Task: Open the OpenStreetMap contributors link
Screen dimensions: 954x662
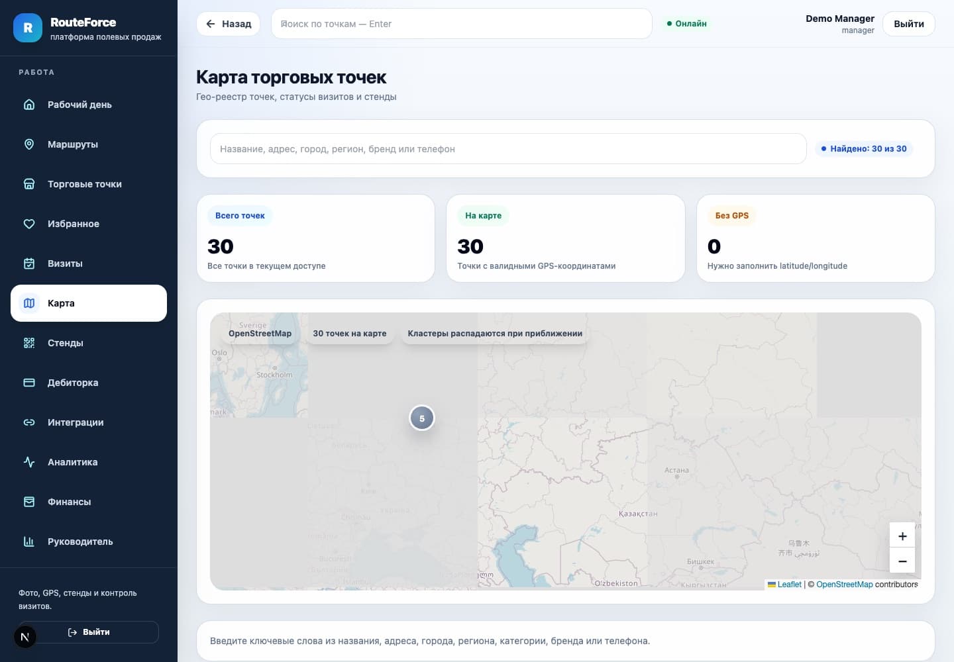Action: 845,585
